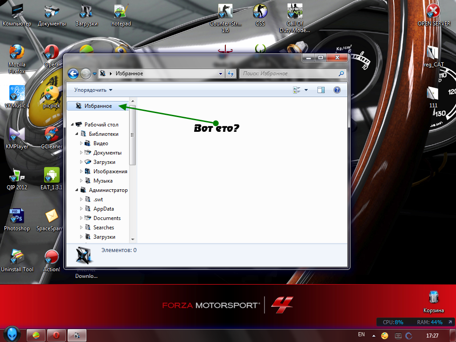Select Документы library in tree

(x=107, y=153)
